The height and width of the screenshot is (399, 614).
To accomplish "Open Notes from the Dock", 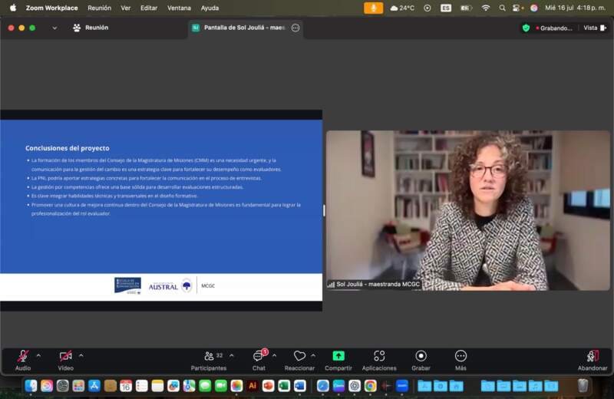I will 157,386.
